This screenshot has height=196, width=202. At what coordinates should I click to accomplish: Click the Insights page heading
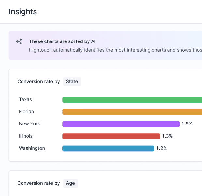click(x=23, y=12)
